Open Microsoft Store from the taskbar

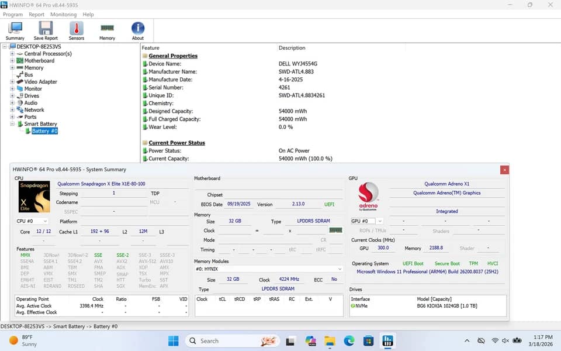pos(368,341)
